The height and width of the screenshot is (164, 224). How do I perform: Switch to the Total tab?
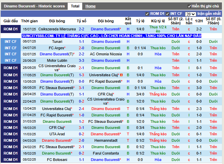coord(75,6)
